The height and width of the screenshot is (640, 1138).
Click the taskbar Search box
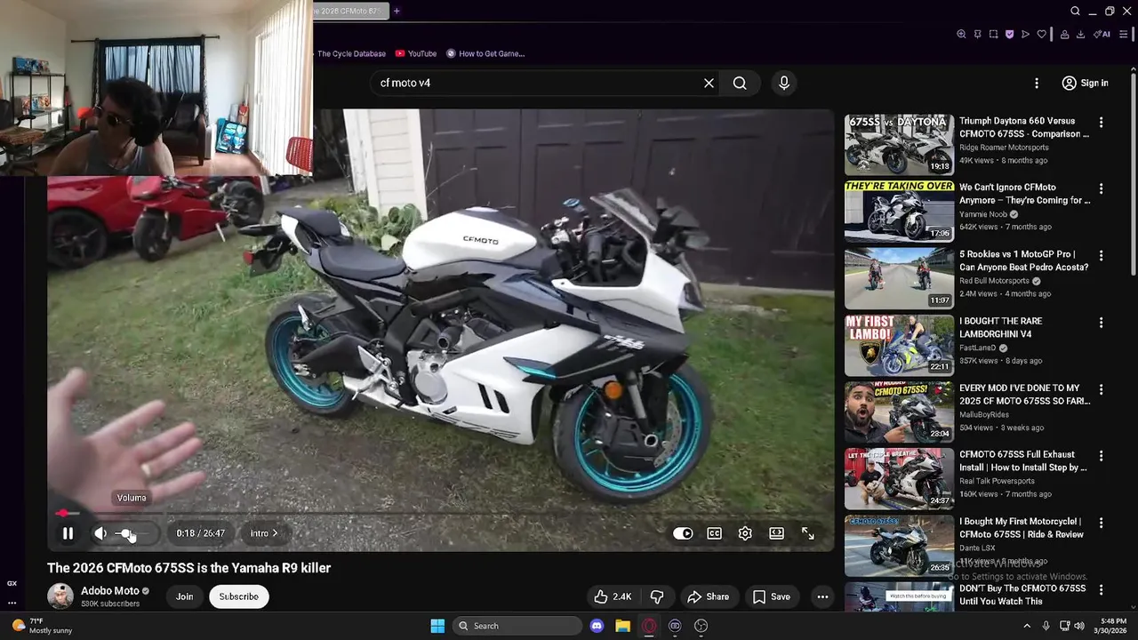517,626
